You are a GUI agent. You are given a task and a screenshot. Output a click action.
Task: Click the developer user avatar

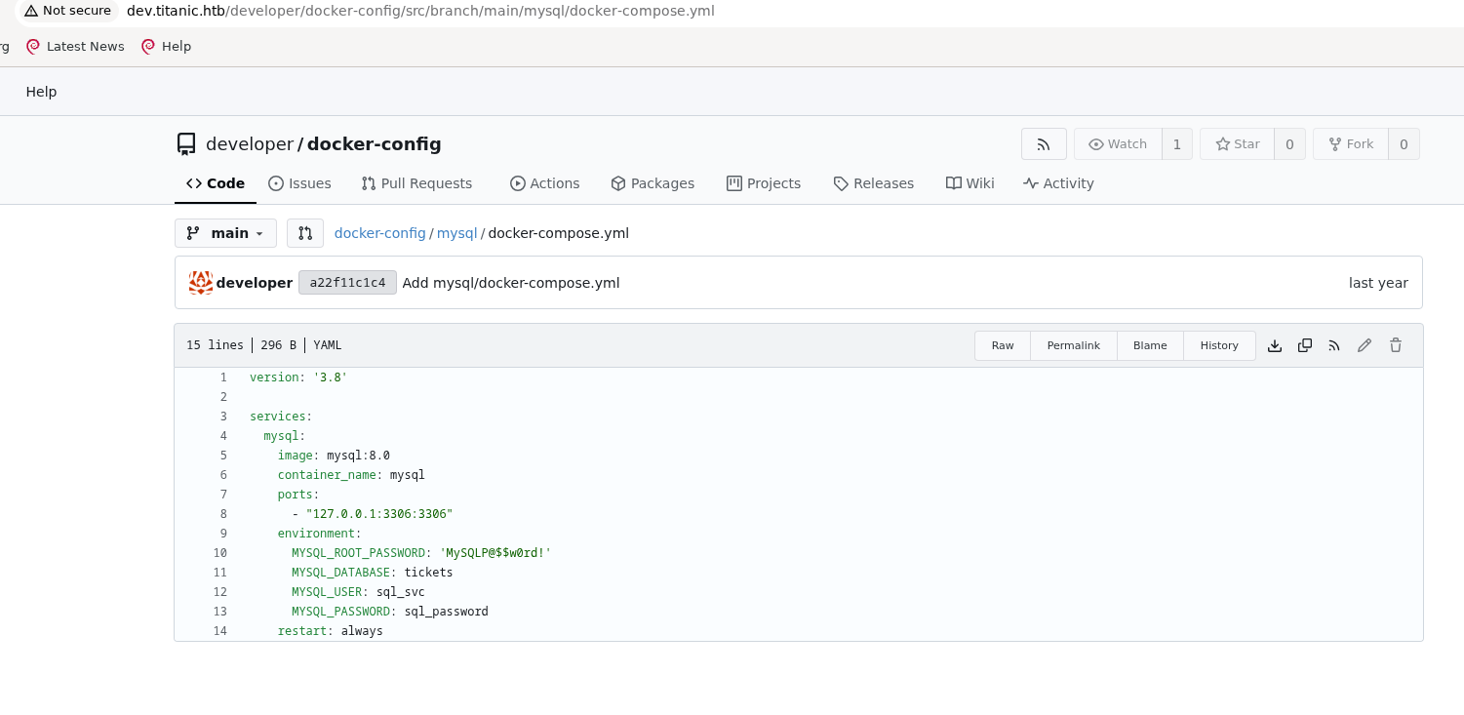coord(201,283)
